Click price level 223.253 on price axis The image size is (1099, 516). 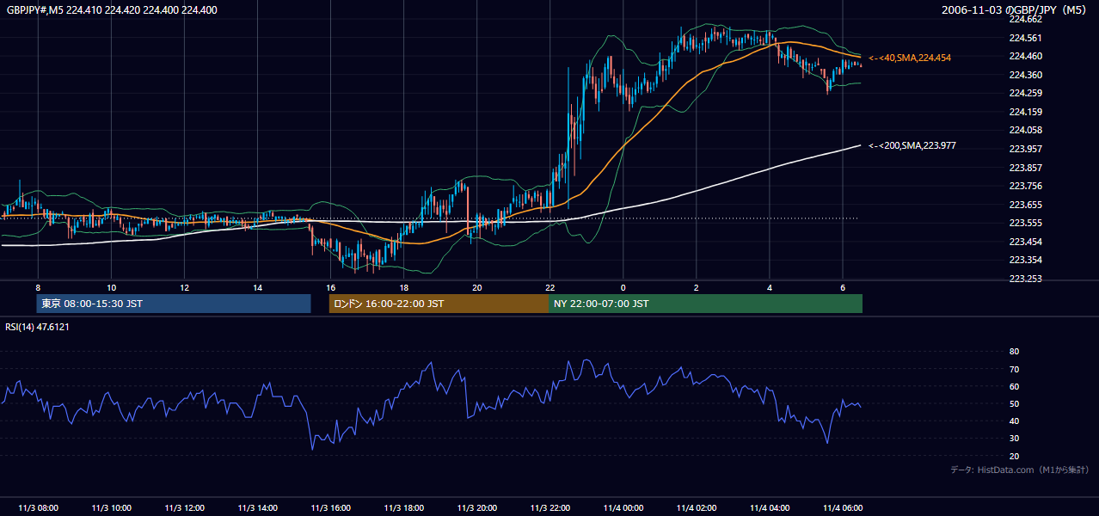coord(1025,279)
